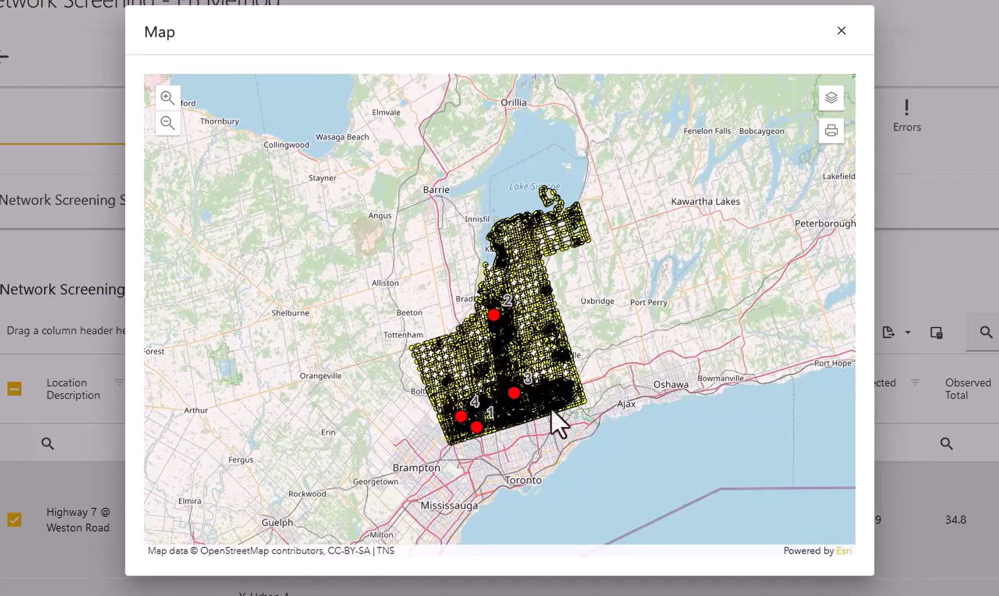Open the Esri link
The width and height of the screenshot is (999, 596).
843,550
